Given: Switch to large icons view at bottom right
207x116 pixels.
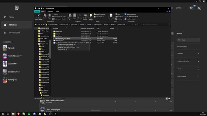Looking at the screenshot, I should (169, 99).
